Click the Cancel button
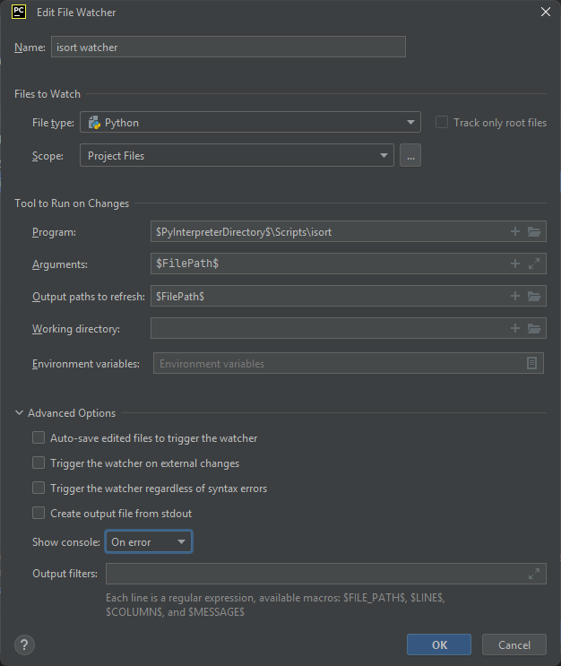The image size is (561, 666). [514, 644]
